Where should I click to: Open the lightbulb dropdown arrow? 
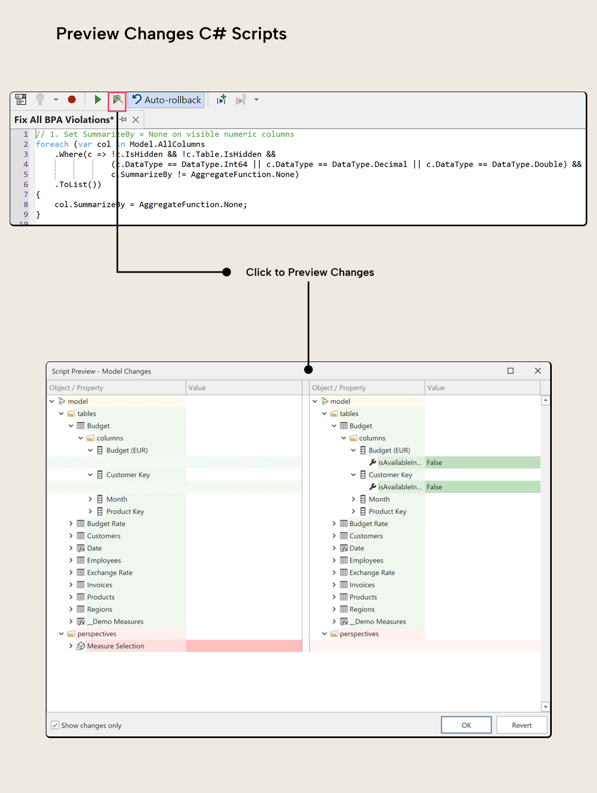point(55,100)
